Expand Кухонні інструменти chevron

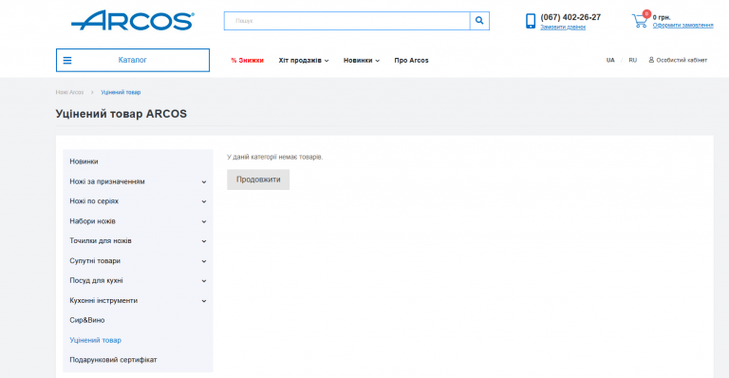click(204, 301)
